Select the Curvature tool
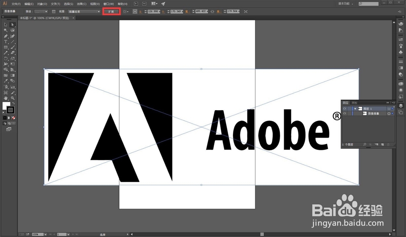 pos(13,36)
